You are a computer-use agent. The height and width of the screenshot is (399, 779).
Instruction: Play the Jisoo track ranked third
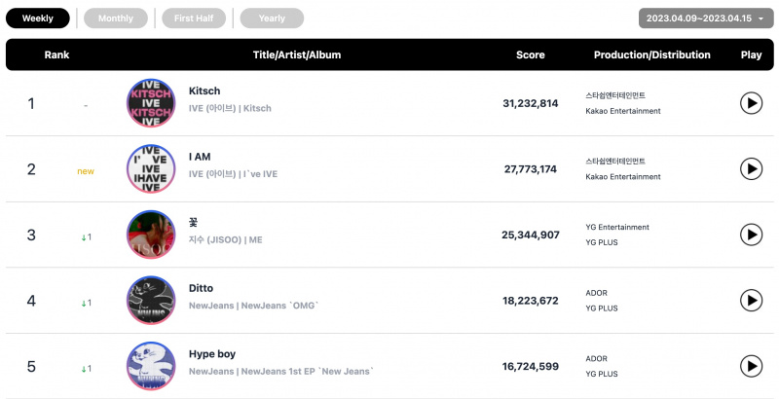click(x=751, y=235)
